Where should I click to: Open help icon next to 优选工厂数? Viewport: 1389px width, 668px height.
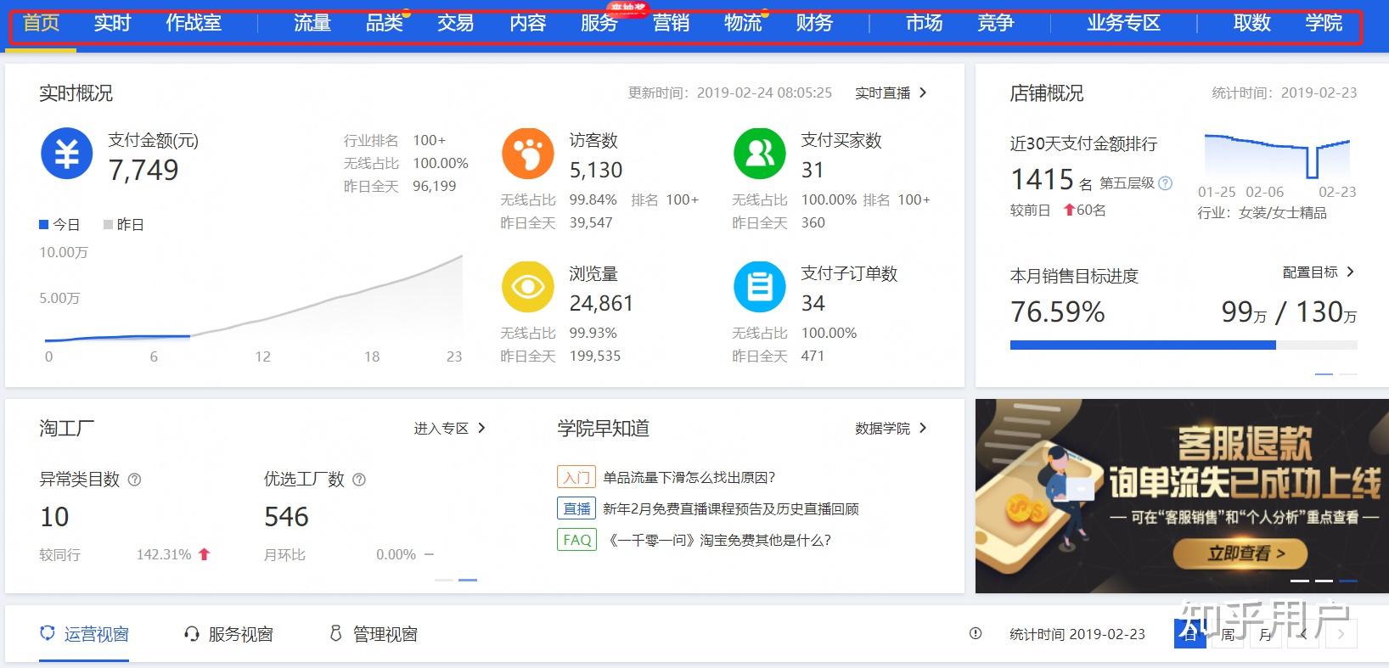359,480
